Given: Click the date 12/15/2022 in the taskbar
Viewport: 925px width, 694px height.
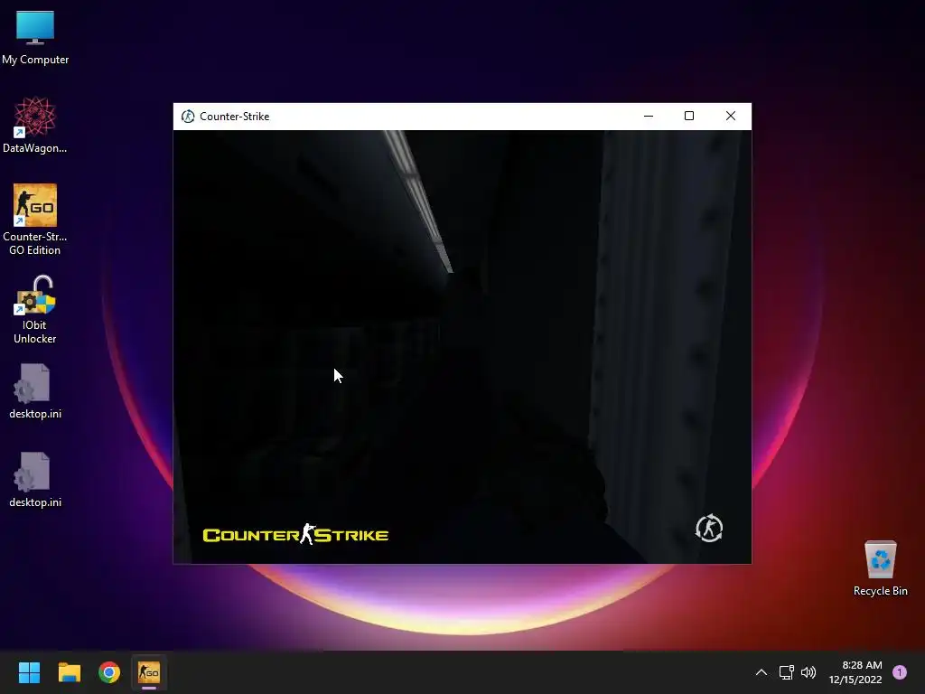Looking at the screenshot, I should pos(855,680).
